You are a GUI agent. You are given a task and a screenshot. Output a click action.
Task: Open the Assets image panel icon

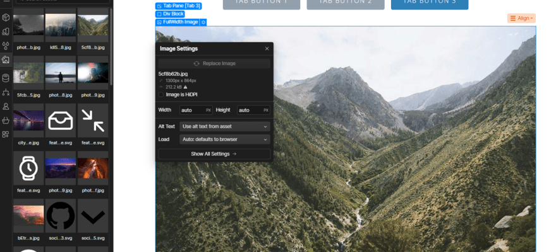coord(5,59)
